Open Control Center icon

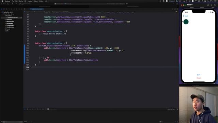[205, 1]
